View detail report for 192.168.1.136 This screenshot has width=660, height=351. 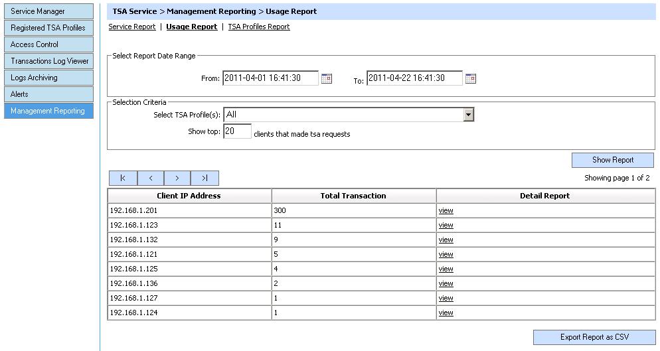(446, 283)
